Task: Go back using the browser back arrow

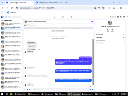Action: [3, 8]
